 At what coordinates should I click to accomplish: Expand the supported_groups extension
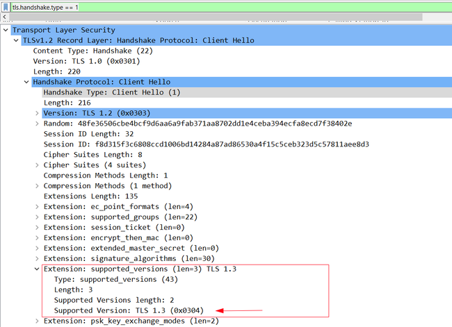tap(37, 217)
